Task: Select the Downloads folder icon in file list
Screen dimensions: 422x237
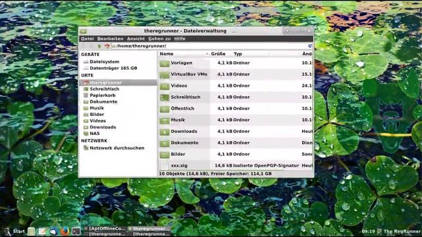Action: pyautogui.click(x=164, y=132)
